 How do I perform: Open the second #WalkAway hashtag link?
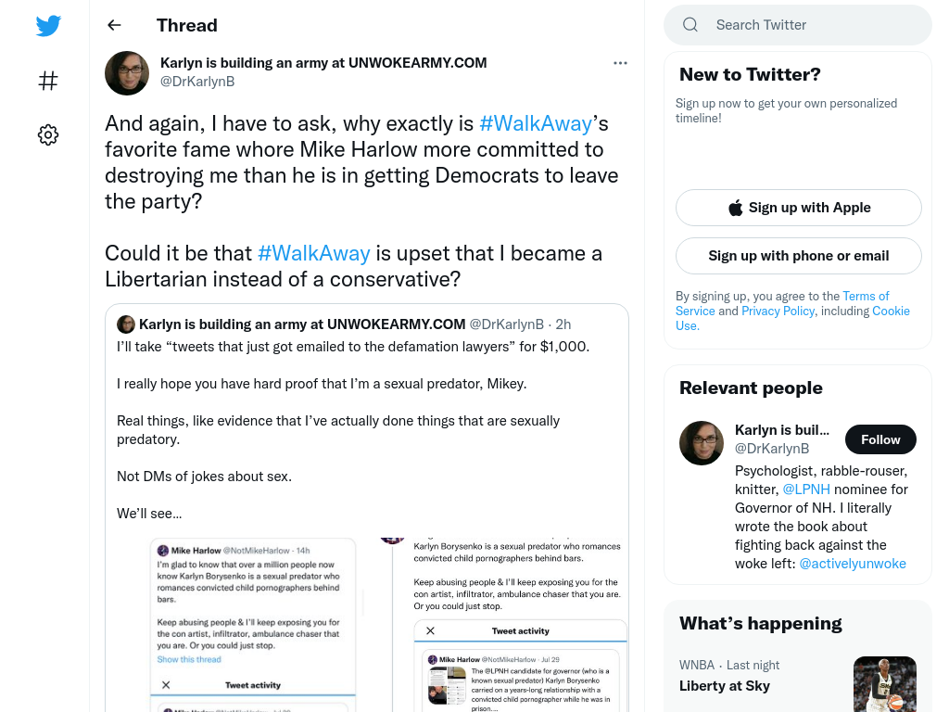click(313, 253)
